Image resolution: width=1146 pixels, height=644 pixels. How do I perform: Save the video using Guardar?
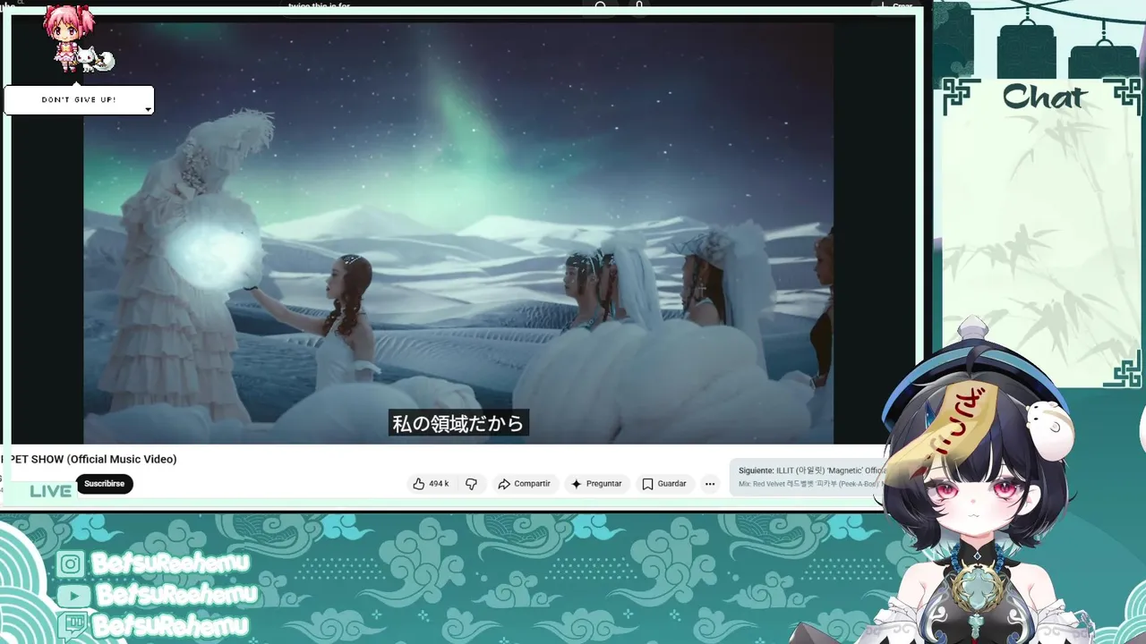coord(664,484)
